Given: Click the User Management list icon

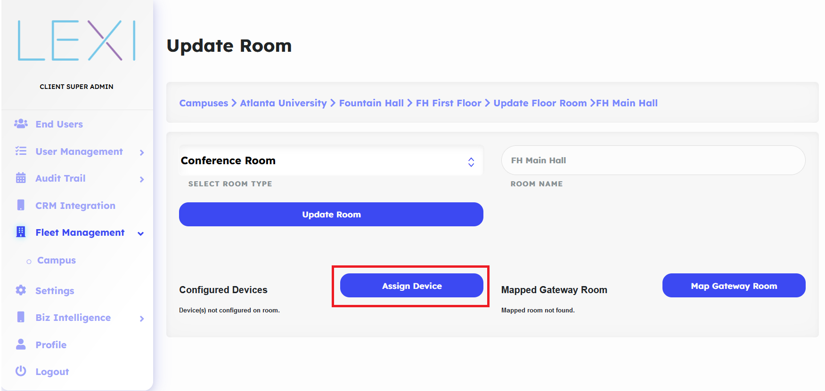Looking at the screenshot, I should point(21,151).
